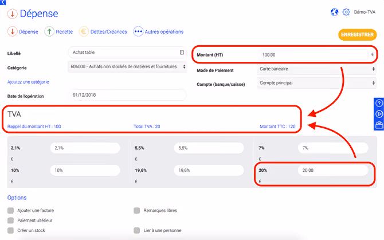Click the Date de l'opération field

(127, 95)
